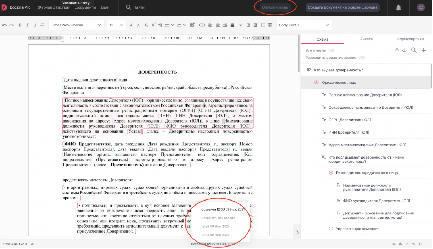Toggle the Все ответы switch

(x=332, y=51)
